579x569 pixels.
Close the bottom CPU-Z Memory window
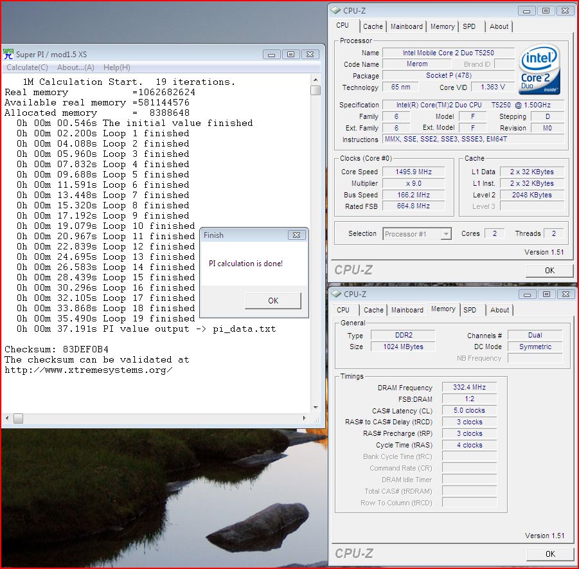coord(566,294)
